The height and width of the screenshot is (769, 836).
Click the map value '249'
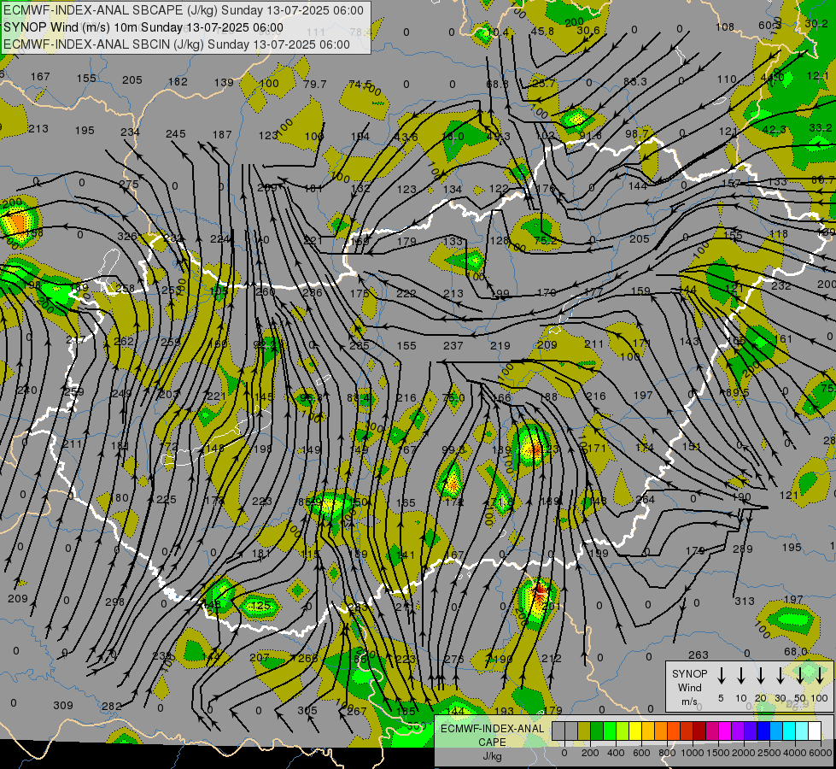tap(121, 393)
